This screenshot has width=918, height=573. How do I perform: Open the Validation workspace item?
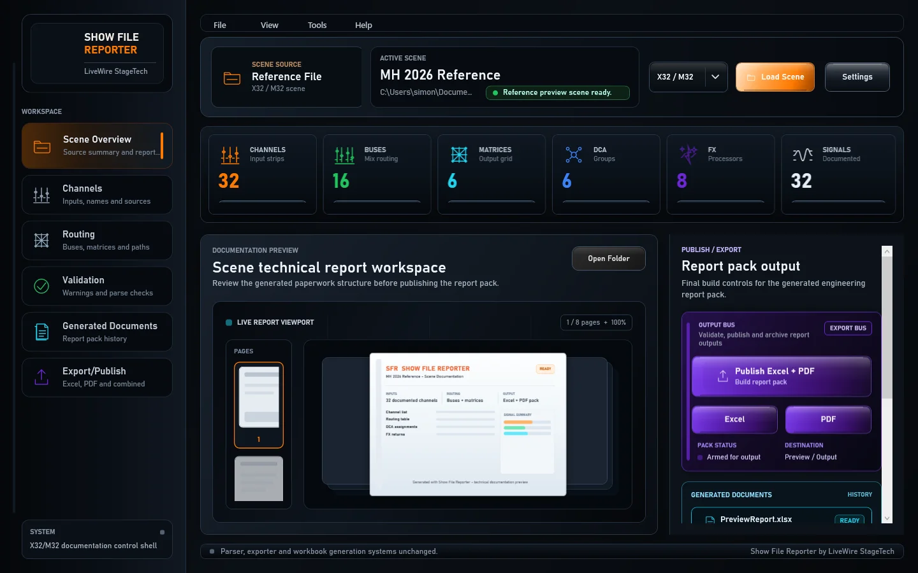97,286
